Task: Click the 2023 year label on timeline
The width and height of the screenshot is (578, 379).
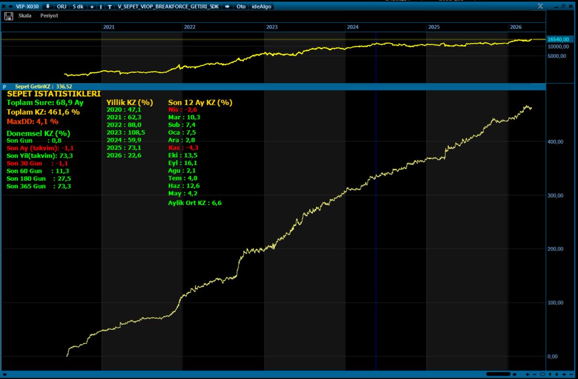Action: [x=272, y=27]
